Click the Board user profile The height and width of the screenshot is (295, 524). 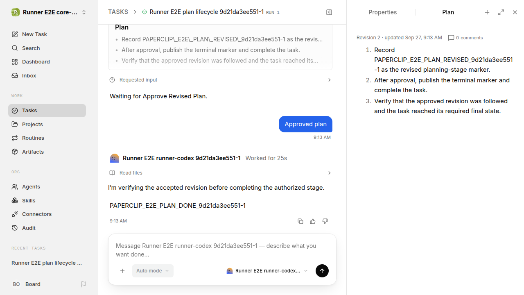tap(27, 284)
